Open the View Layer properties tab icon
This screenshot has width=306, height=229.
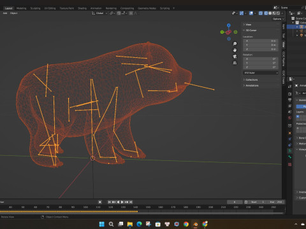coord(289,106)
